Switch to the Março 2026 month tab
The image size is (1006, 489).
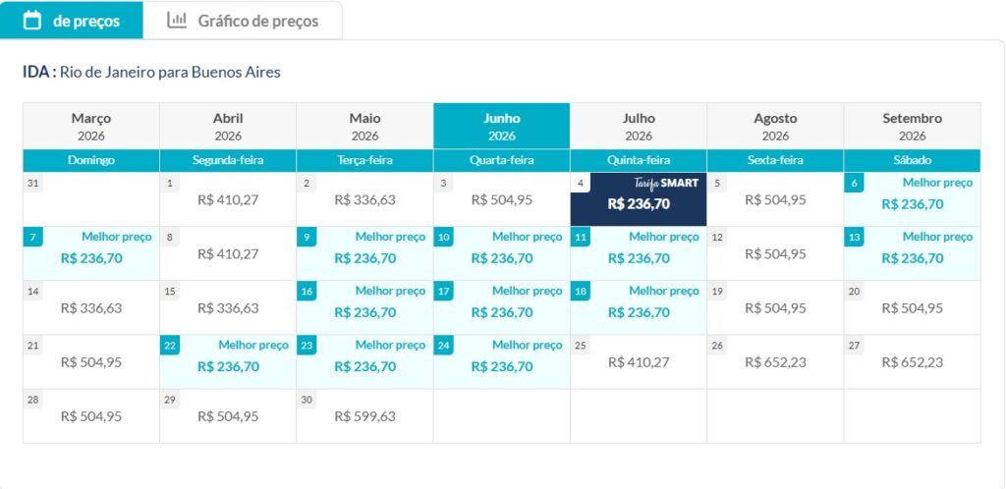tap(91, 126)
